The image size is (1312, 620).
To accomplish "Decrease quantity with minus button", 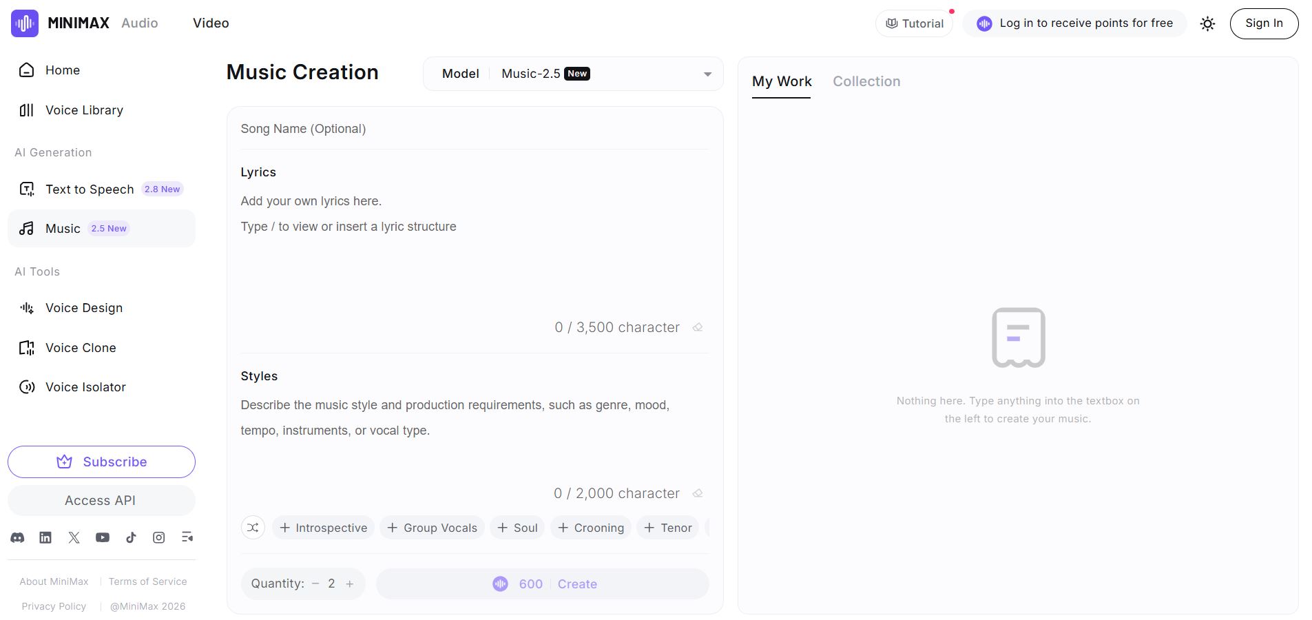I will [315, 583].
